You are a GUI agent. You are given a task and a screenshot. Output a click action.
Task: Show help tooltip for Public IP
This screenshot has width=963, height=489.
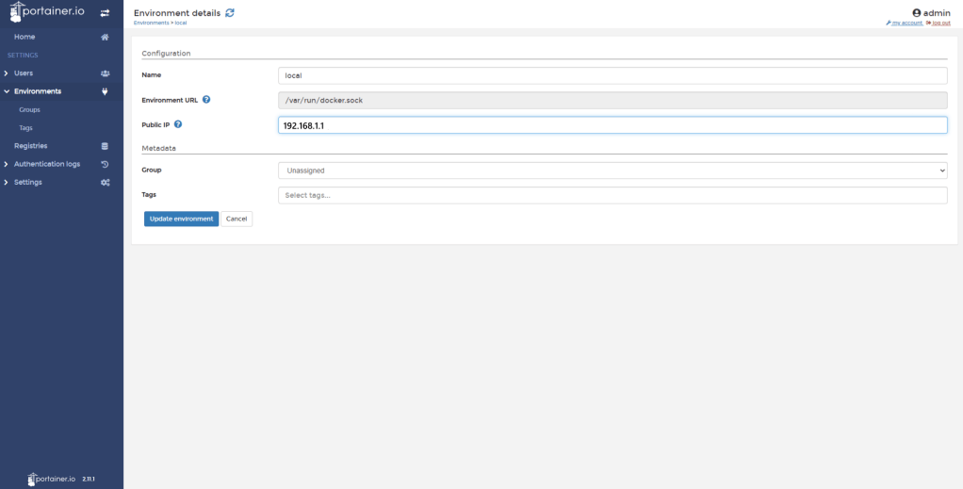pos(178,123)
